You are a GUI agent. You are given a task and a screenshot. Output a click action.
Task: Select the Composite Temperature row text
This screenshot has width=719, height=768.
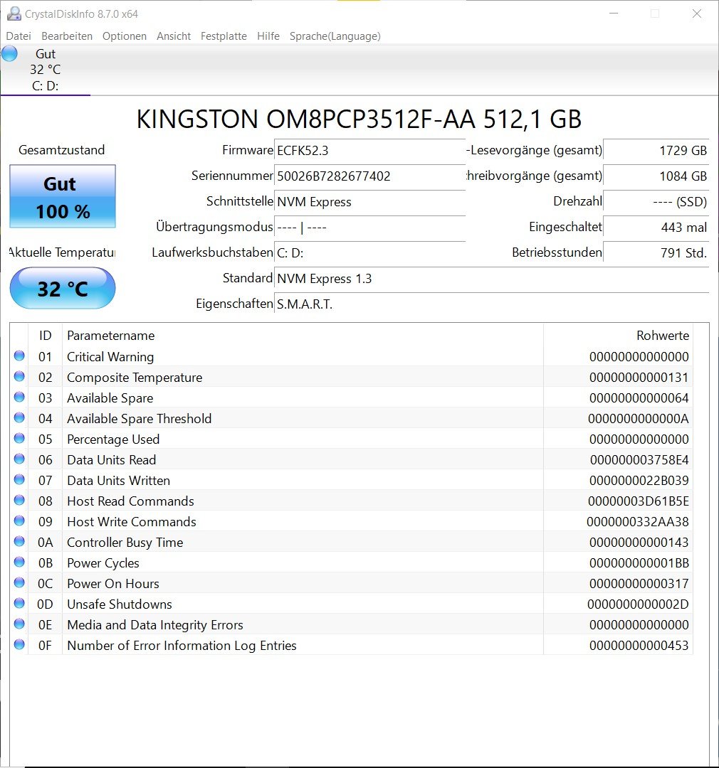pyautogui.click(x=135, y=378)
